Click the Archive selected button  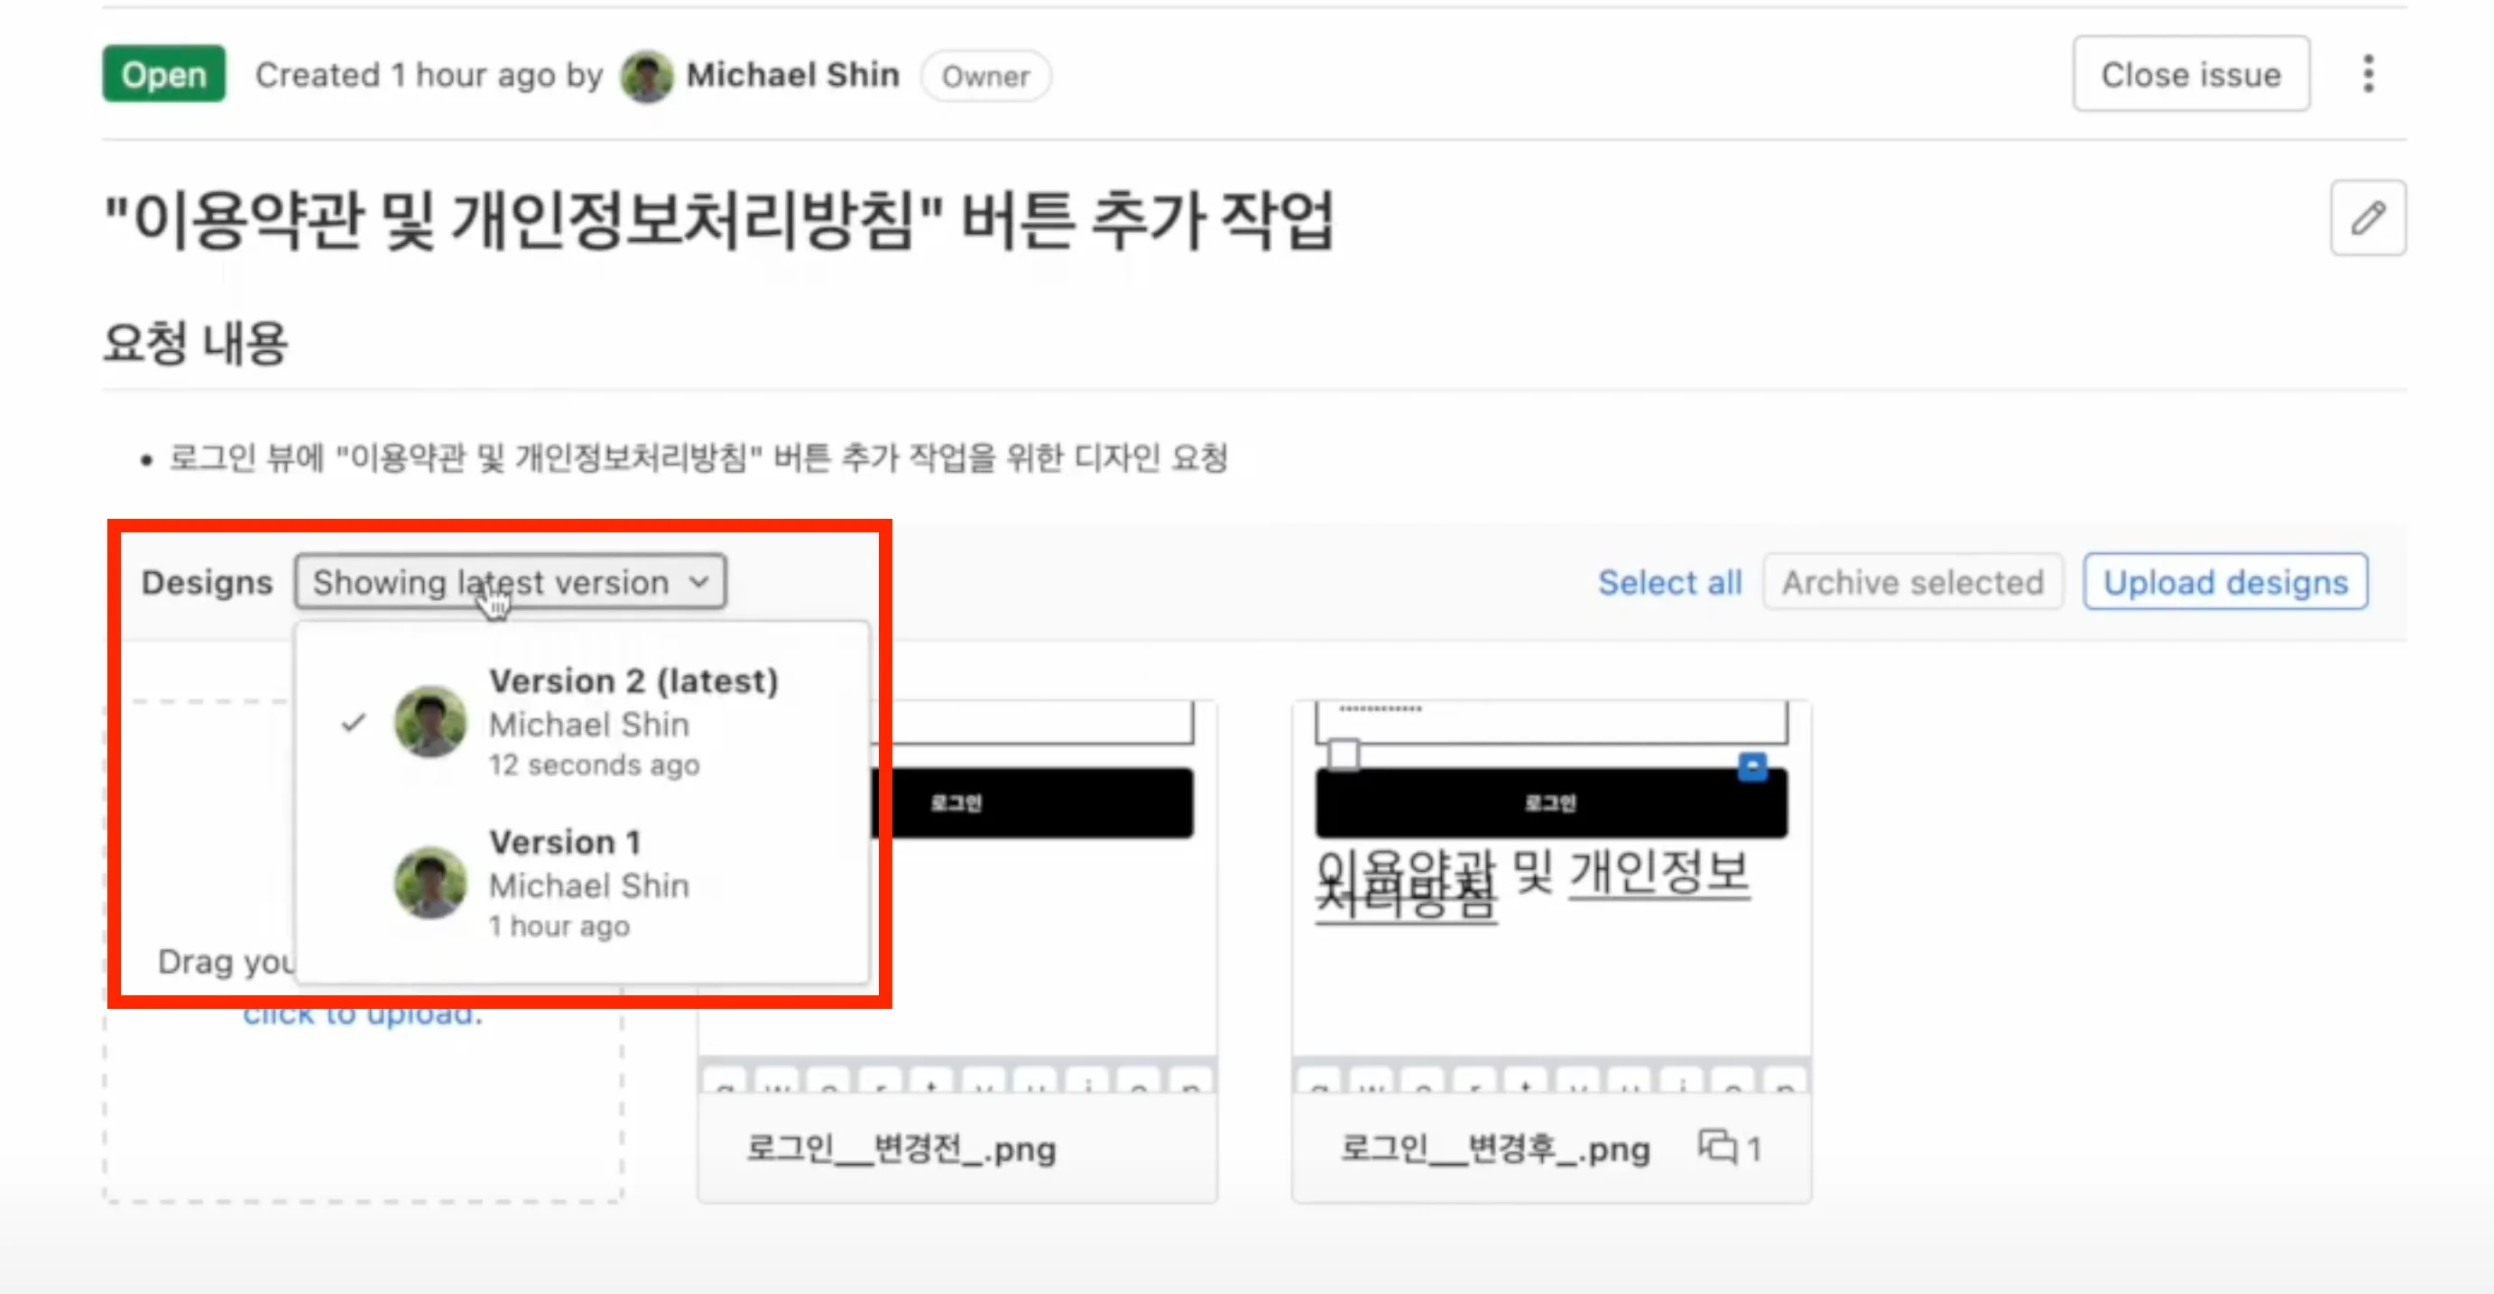[x=1914, y=581]
